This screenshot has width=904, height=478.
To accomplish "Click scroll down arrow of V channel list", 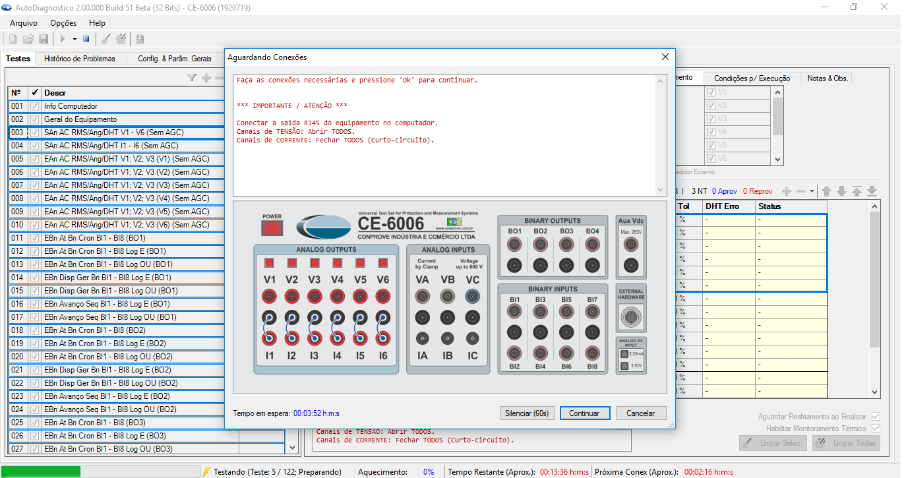I will coord(778,160).
